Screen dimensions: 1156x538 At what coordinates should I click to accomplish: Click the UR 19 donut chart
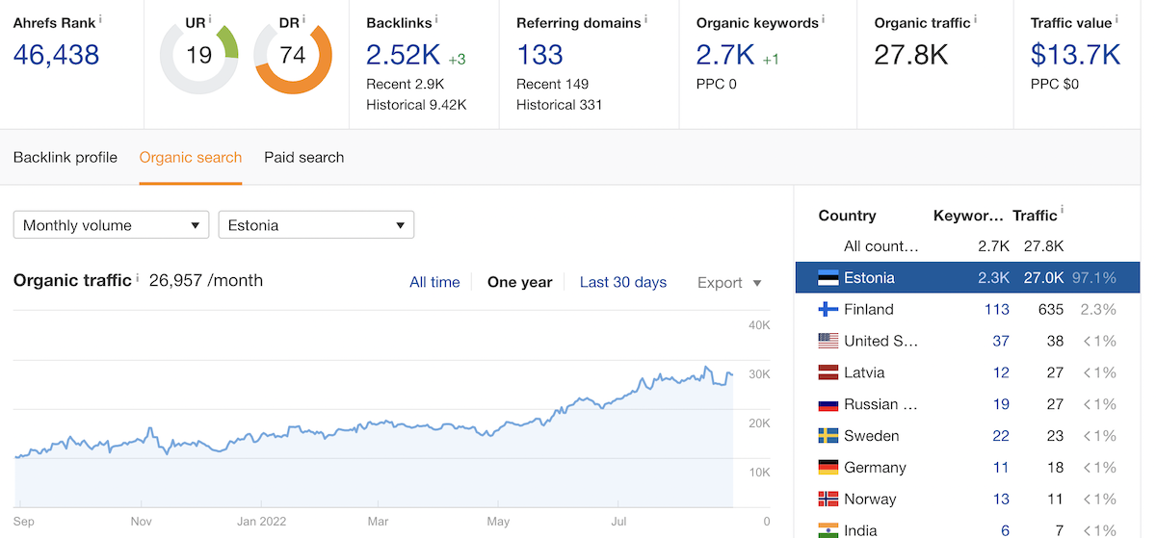click(199, 57)
